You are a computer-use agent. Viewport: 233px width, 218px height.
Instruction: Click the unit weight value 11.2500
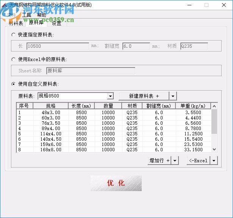click(x=193, y=134)
